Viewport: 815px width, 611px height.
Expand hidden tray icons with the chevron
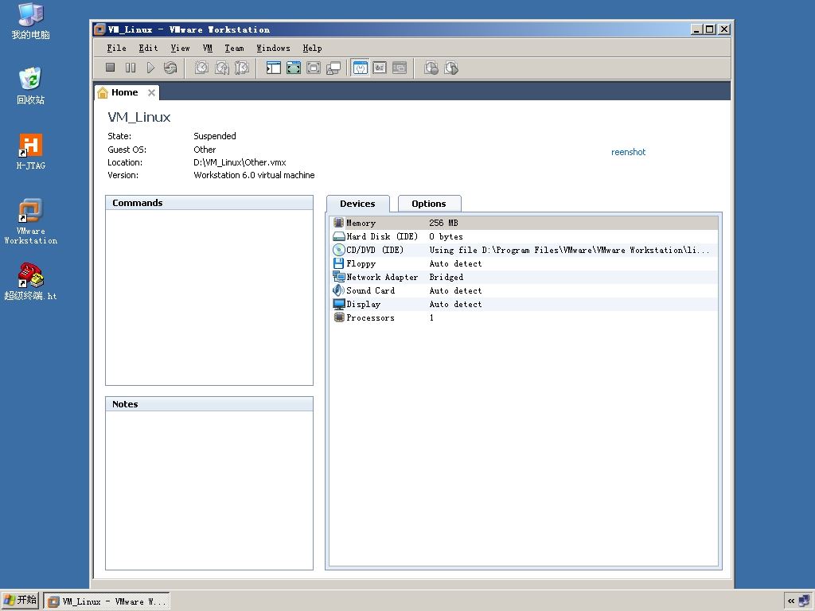[x=790, y=601]
